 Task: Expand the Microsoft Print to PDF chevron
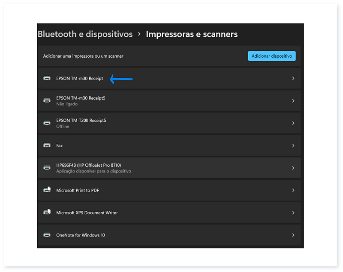(x=293, y=190)
